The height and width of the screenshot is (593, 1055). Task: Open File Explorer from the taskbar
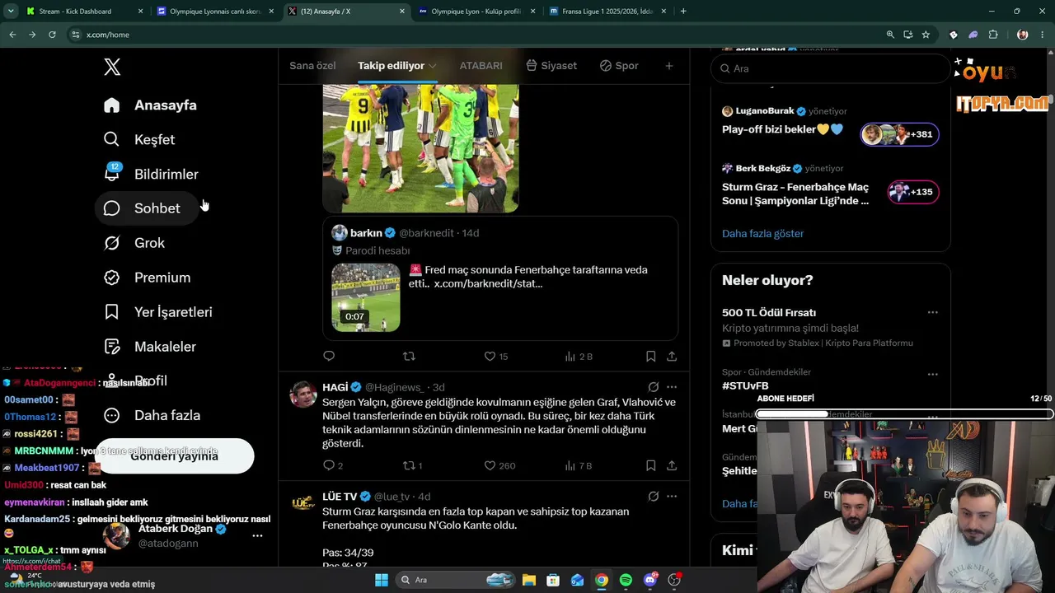coord(529,580)
